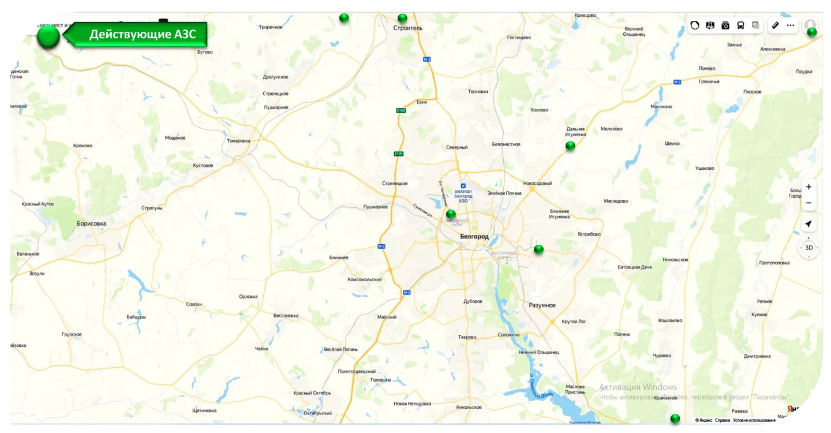Select the ruler distance tool
The height and width of the screenshot is (433, 831).
coord(776,25)
